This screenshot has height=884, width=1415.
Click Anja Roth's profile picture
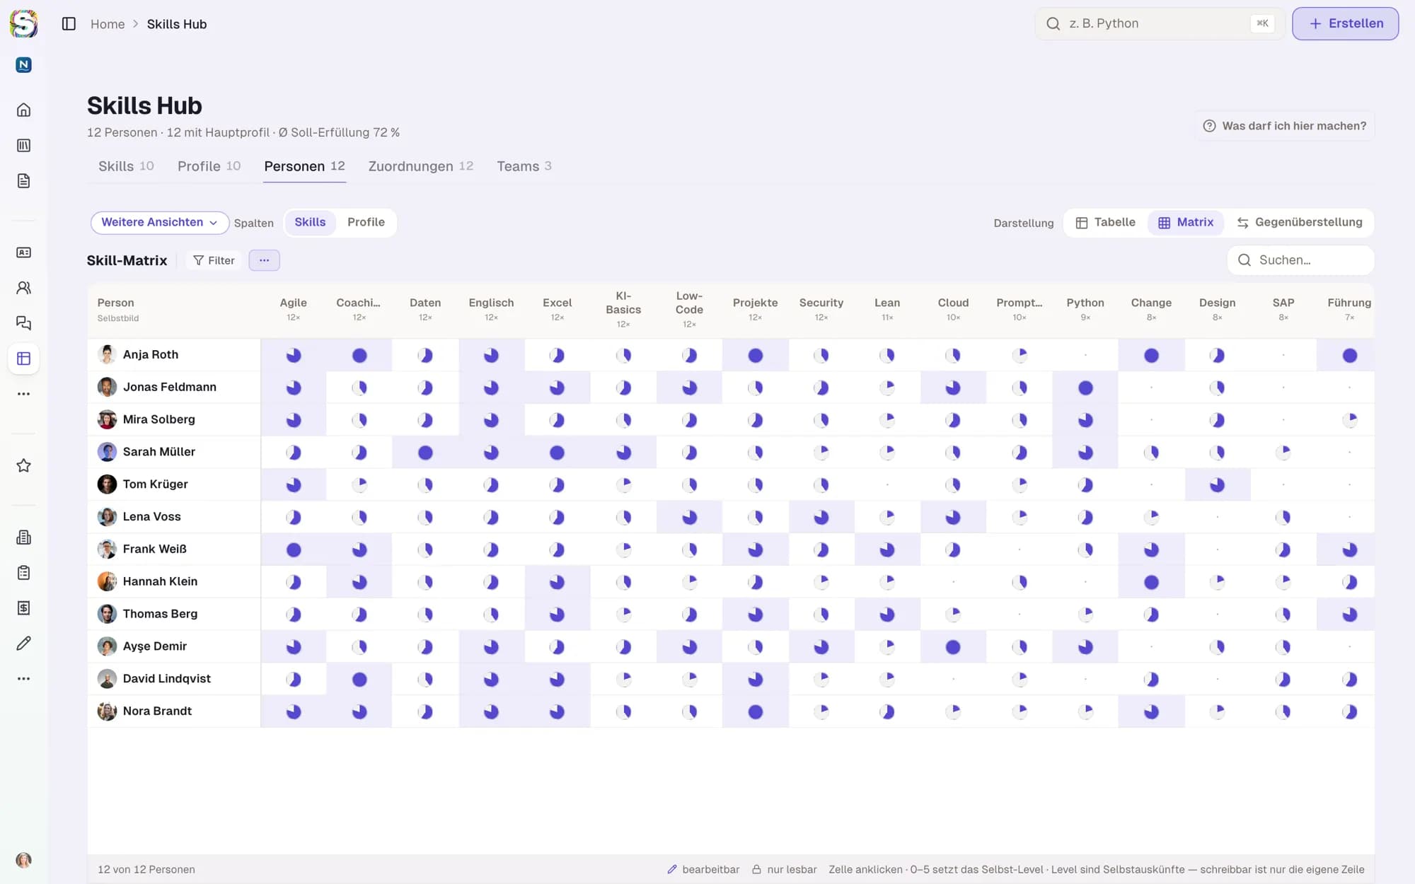click(x=107, y=354)
